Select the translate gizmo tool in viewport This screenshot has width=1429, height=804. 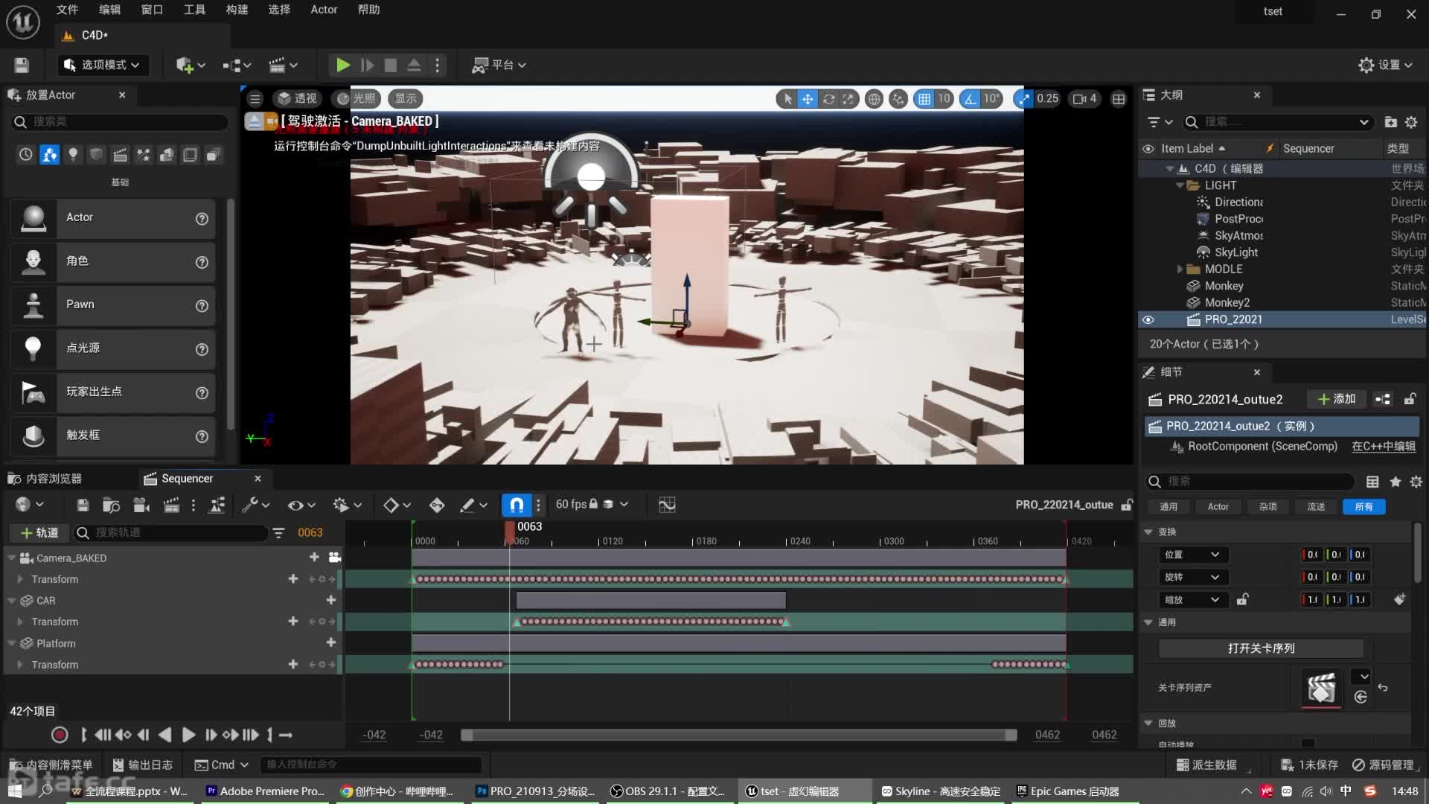(x=808, y=98)
